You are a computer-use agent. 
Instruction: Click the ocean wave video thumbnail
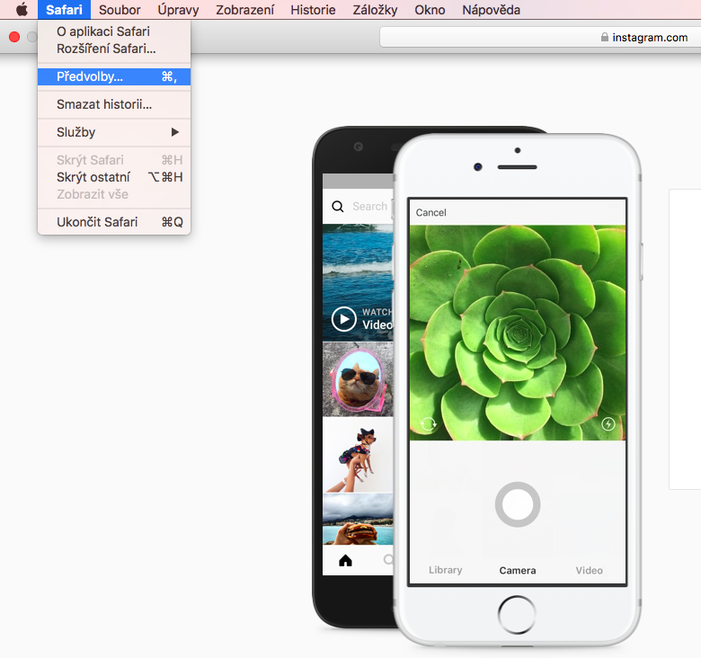click(358, 282)
